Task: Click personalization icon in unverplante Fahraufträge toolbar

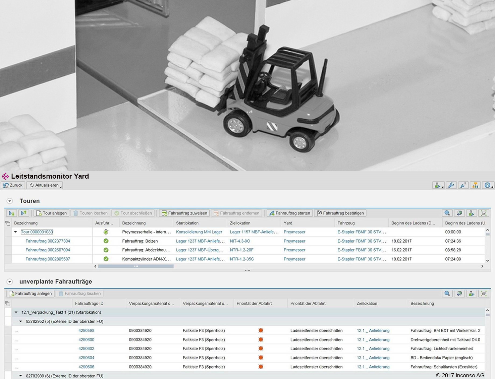Action: (471, 294)
